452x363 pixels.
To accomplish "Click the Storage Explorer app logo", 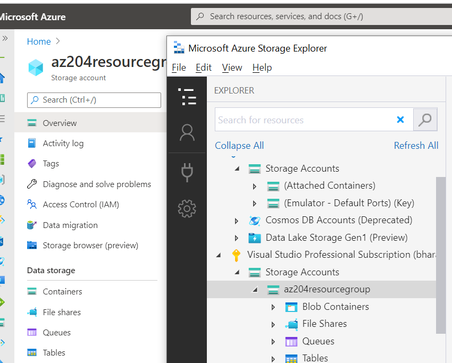I will [x=179, y=48].
